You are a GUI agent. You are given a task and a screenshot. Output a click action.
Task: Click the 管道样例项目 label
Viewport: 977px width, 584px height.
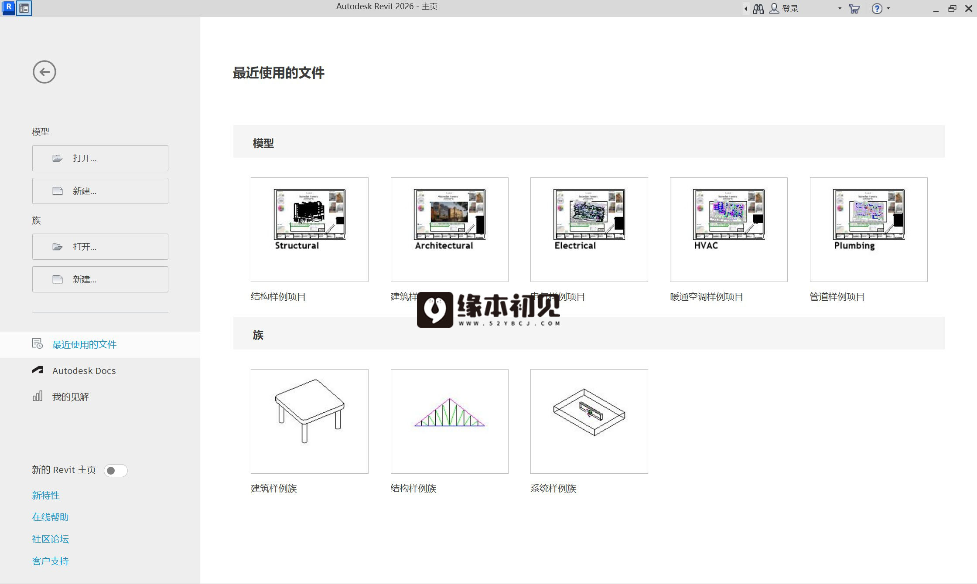click(837, 297)
